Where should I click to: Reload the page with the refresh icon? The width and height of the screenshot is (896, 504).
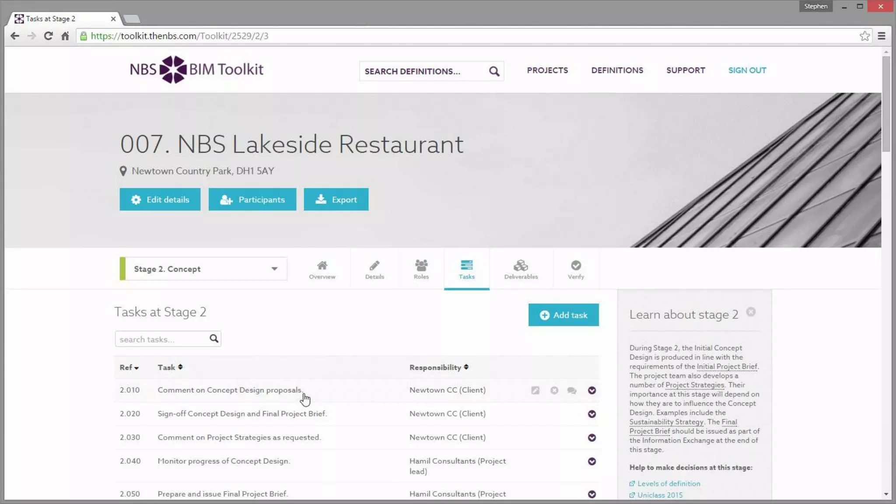49,36
